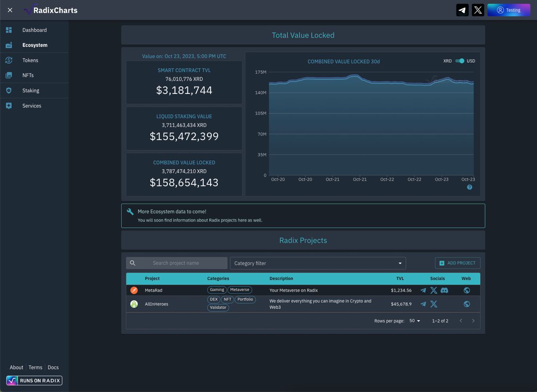Viewport: 537px width, 392px height.
Task: Sort by the Project column header
Action: 152,278
